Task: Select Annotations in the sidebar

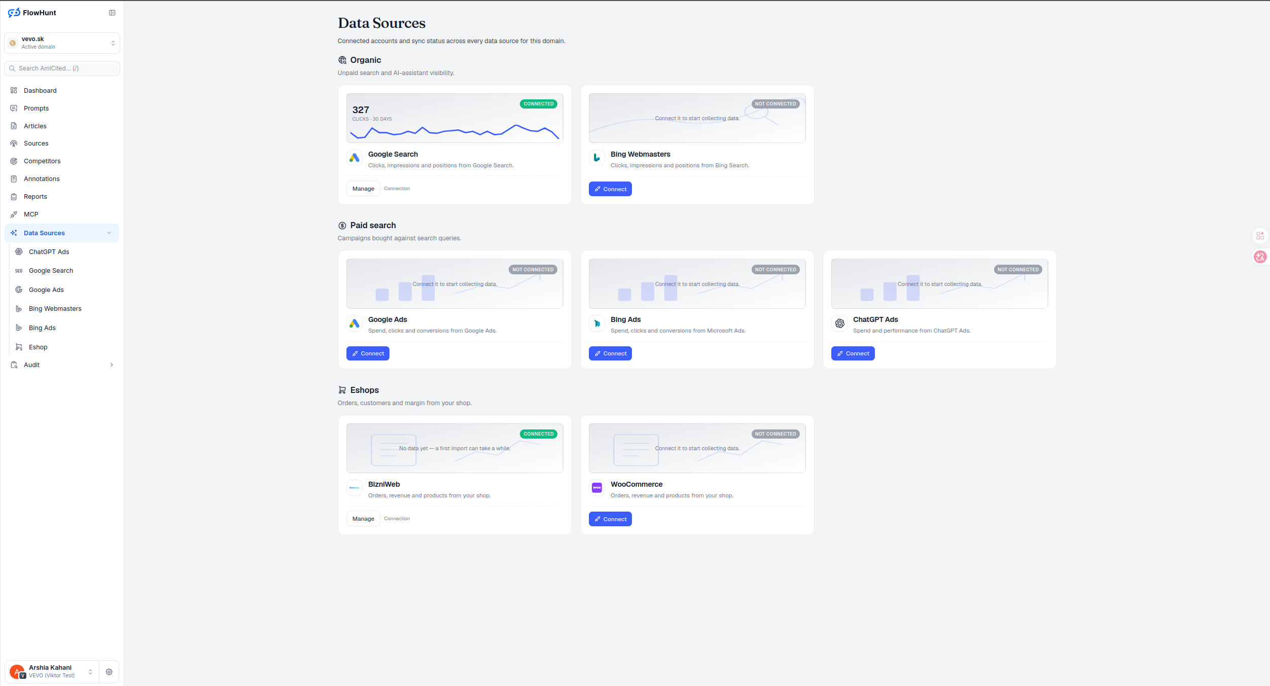Action: click(62, 179)
